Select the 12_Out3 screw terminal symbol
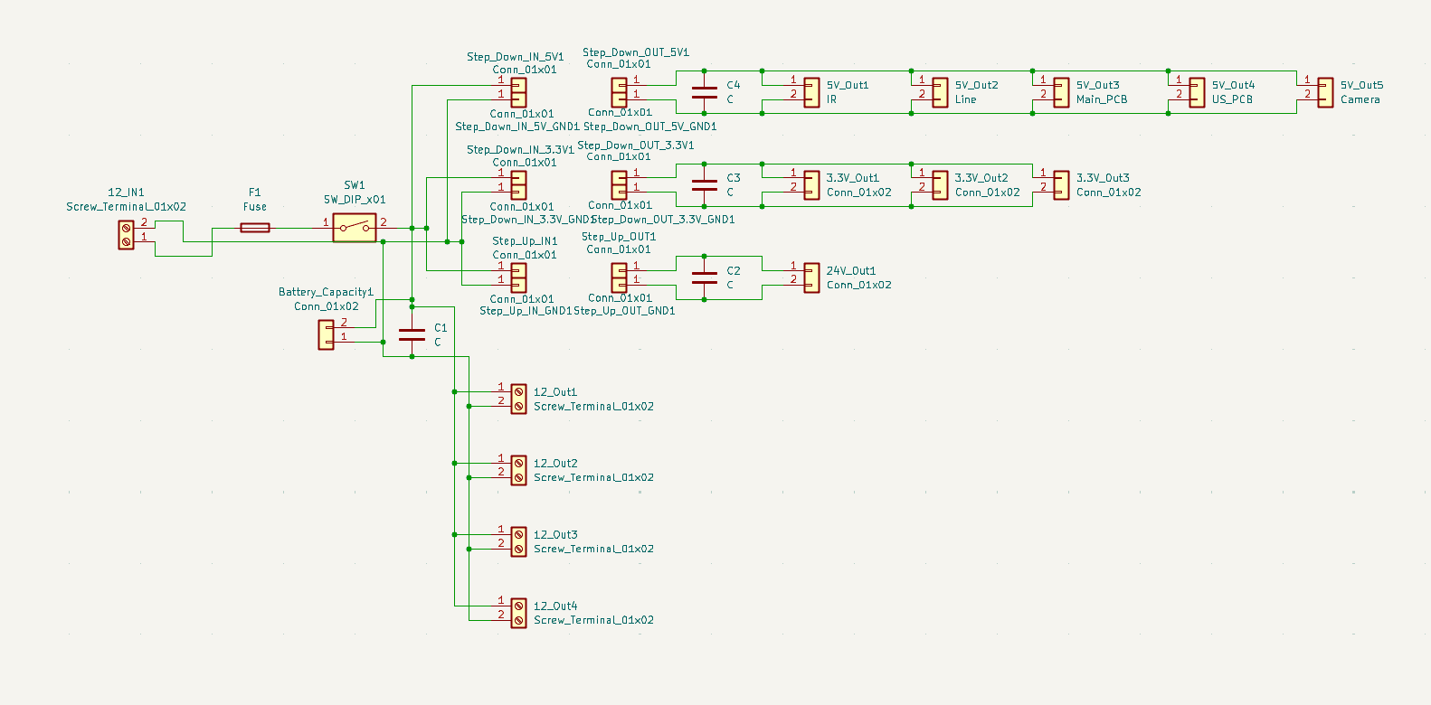The width and height of the screenshot is (1431, 705). [x=518, y=541]
